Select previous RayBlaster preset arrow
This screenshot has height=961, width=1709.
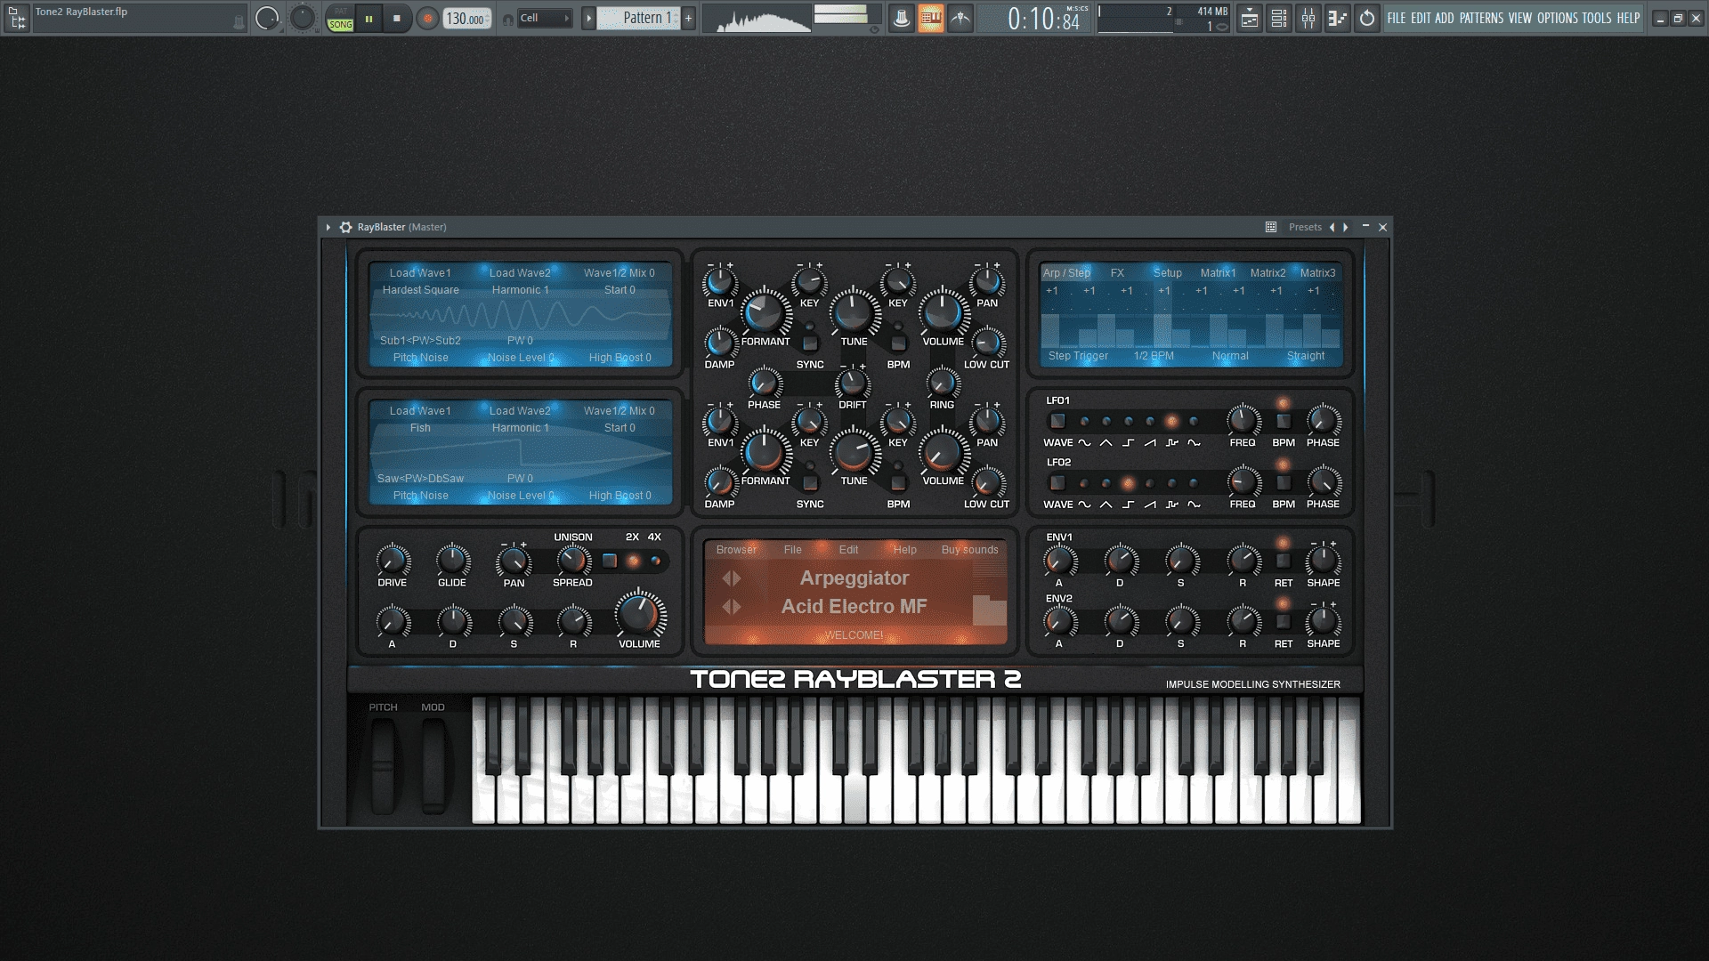point(1332,227)
